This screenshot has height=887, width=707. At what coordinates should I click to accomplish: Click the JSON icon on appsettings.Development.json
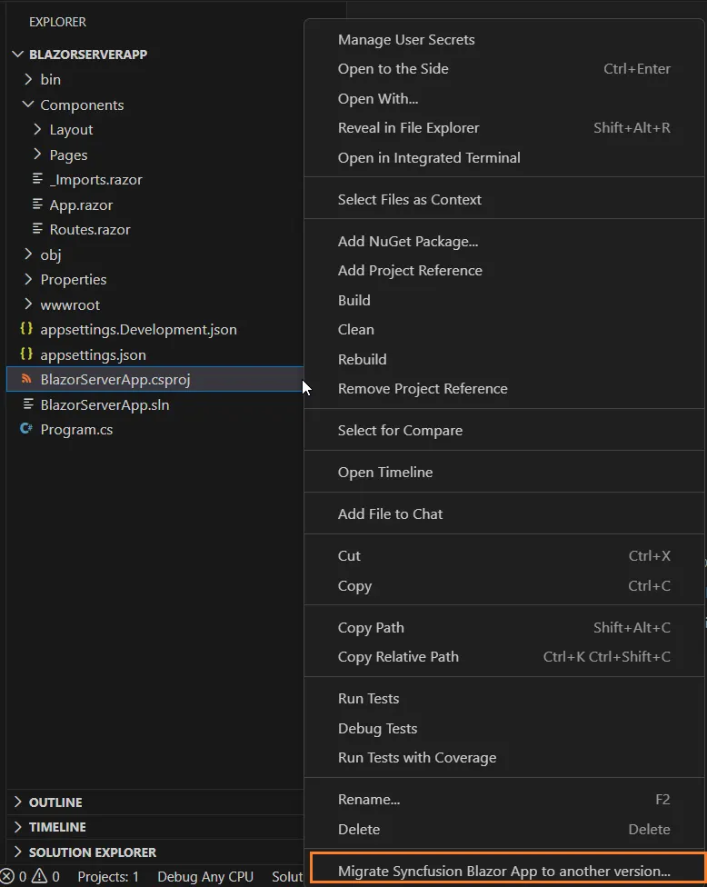click(x=27, y=329)
